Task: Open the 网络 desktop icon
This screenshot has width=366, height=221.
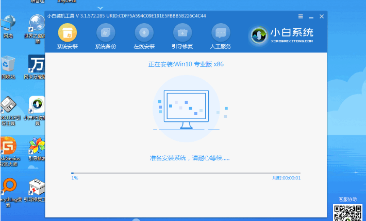Action: [8, 26]
